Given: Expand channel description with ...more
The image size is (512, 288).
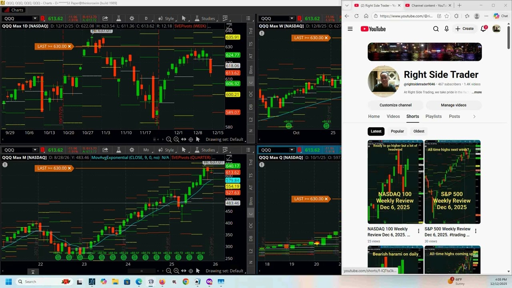Looking at the screenshot, I should click(476, 92).
